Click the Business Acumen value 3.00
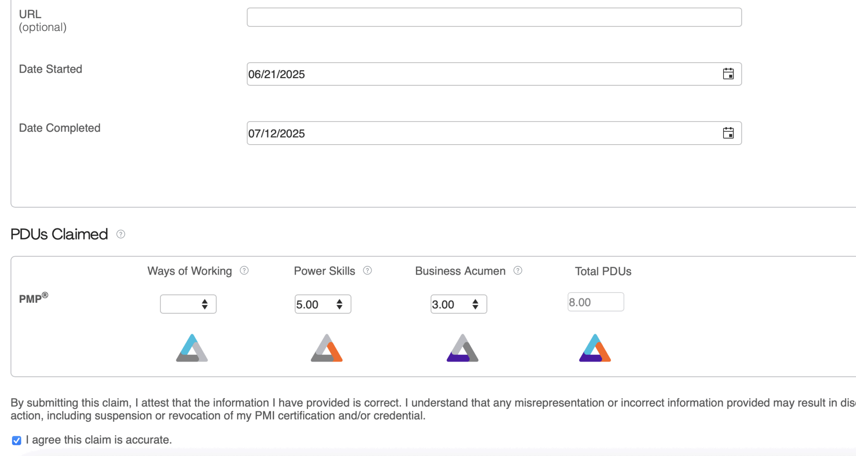856x456 pixels. click(443, 304)
